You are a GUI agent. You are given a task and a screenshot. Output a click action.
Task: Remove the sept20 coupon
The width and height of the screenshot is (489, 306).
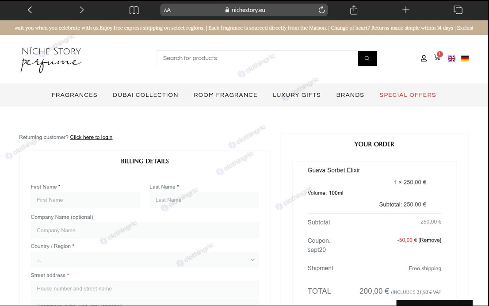click(x=430, y=240)
